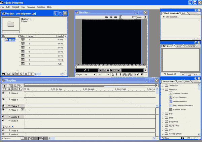Switch to the Commands tab
The width and height of the screenshot is (202, 142).
190,46
